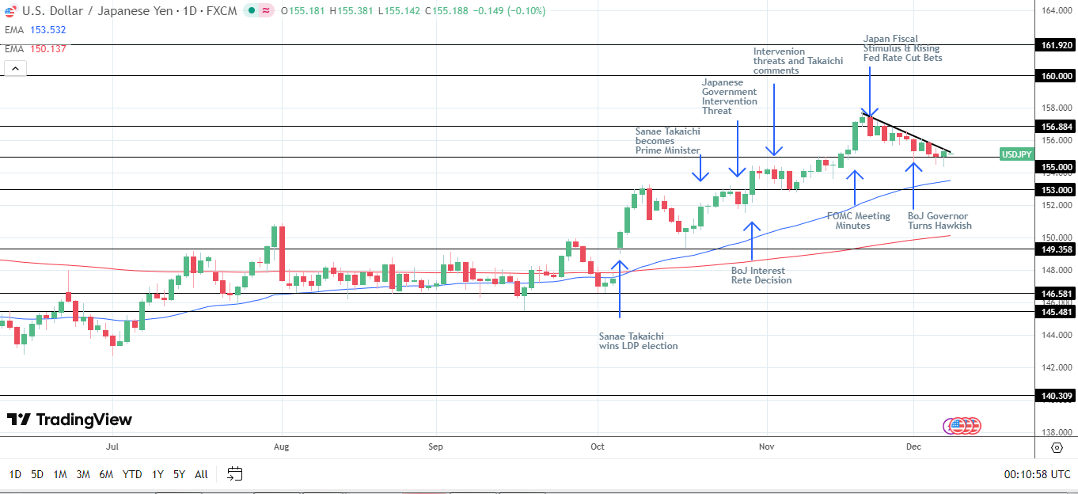
Task: Select the YTD range tab
Action: click(x=134, y=473)
